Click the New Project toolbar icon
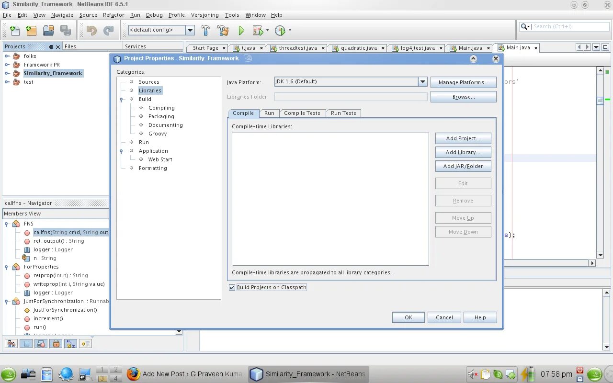The image size is (613, 383). point(31,30)
